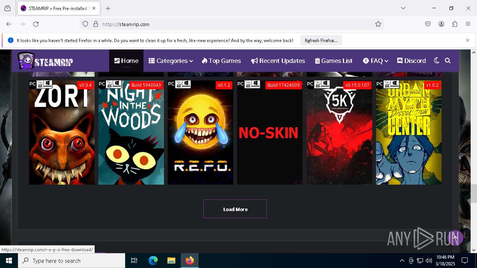The height and width of the screenshot is (268, 477).
Task: Click the v0.3.4 version badge
Action: coord(85,85)
